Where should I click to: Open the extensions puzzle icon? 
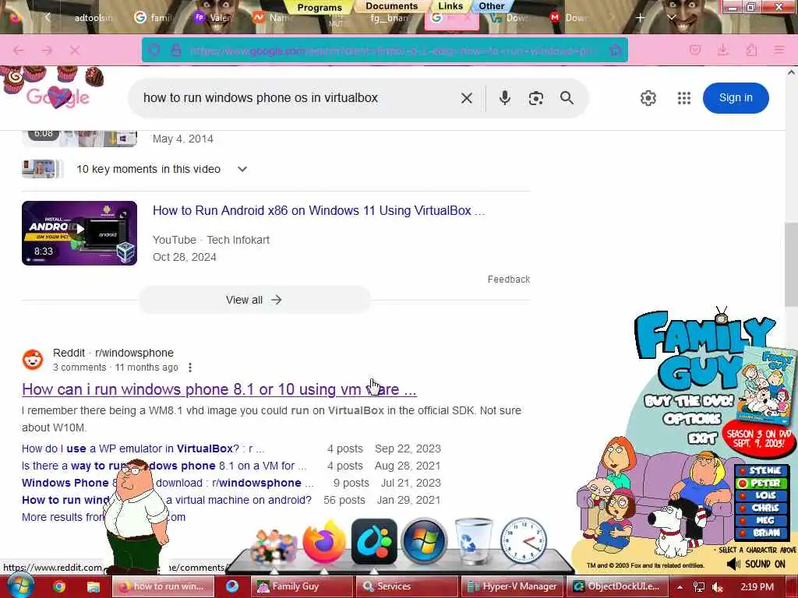[751, 50]
